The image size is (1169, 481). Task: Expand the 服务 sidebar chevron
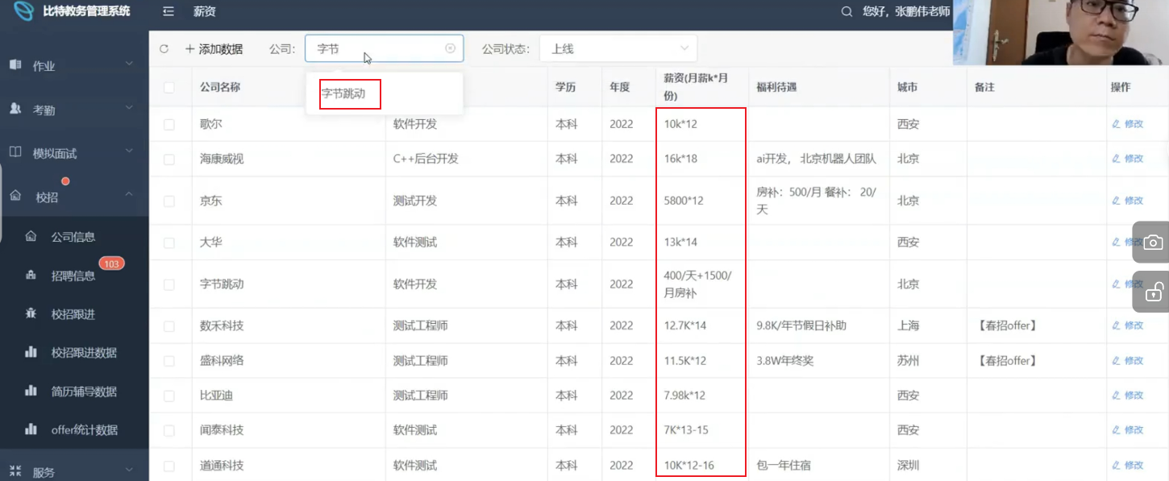[129, 469]
